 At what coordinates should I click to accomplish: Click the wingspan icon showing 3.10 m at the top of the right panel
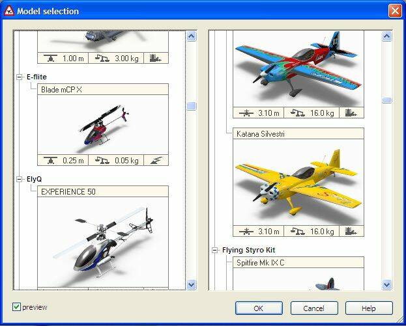tap(245, 113)
